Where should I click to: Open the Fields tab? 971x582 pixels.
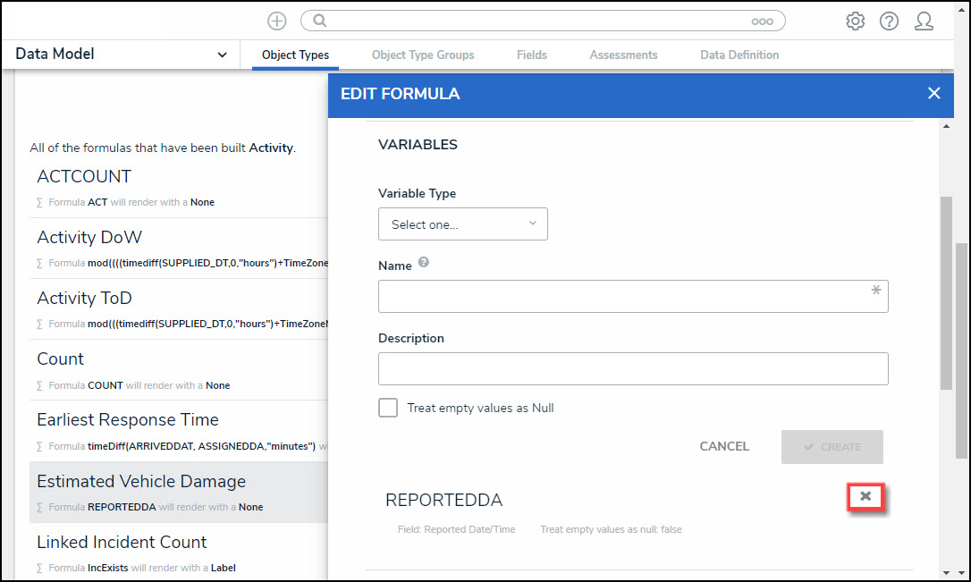tap(532, 55)
